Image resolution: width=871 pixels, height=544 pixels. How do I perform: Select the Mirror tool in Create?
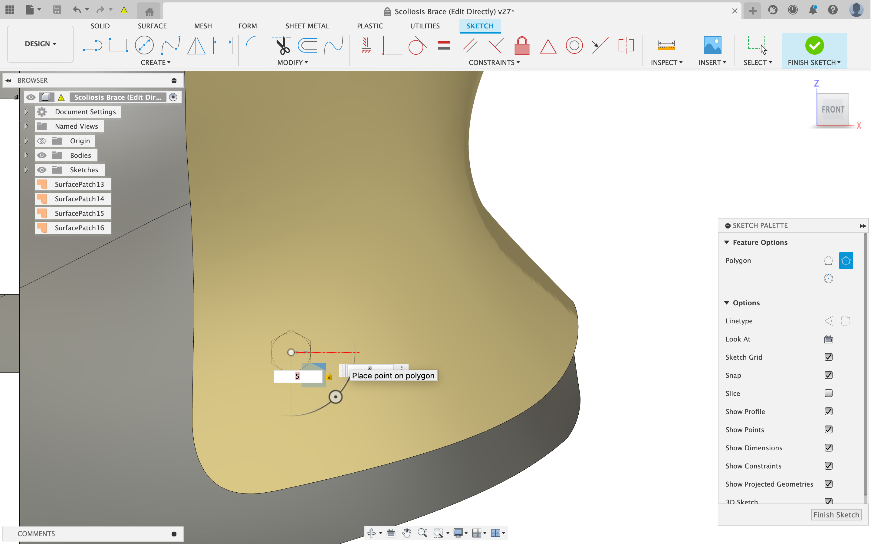tap(196, 46)
